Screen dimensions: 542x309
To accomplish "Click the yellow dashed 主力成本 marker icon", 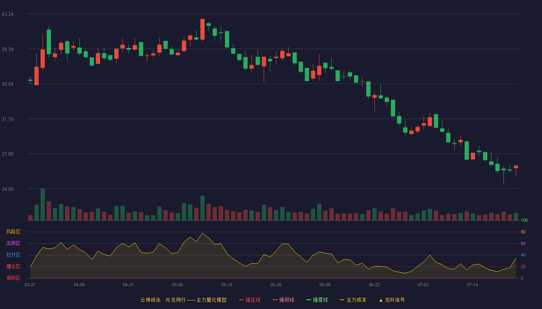I will 342,300.
